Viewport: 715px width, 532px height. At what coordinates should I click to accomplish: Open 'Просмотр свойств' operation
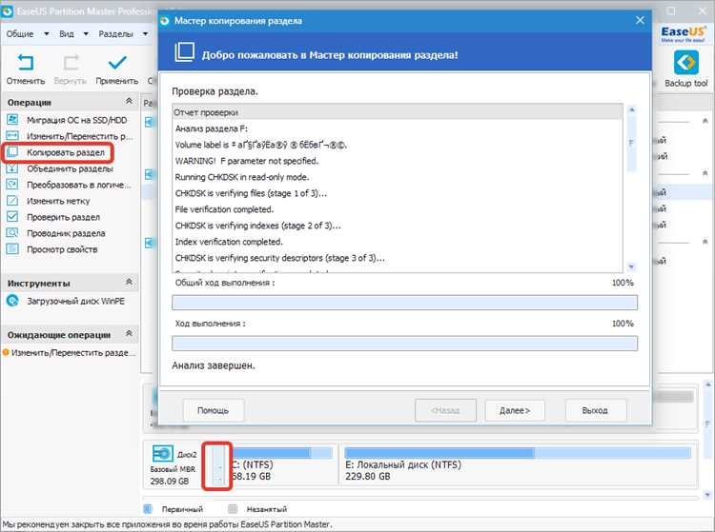[62, 249]
